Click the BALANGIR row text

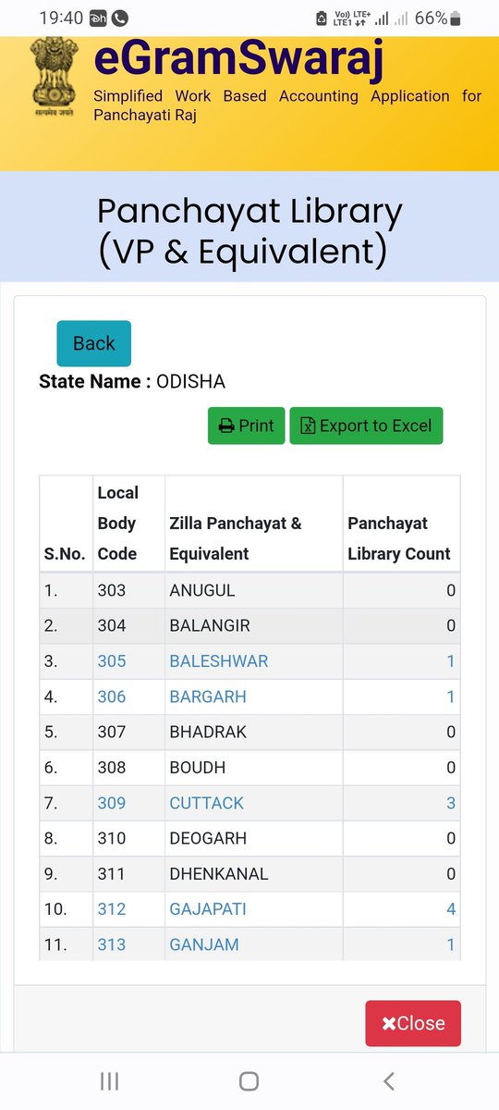click(x=210, y=625)
